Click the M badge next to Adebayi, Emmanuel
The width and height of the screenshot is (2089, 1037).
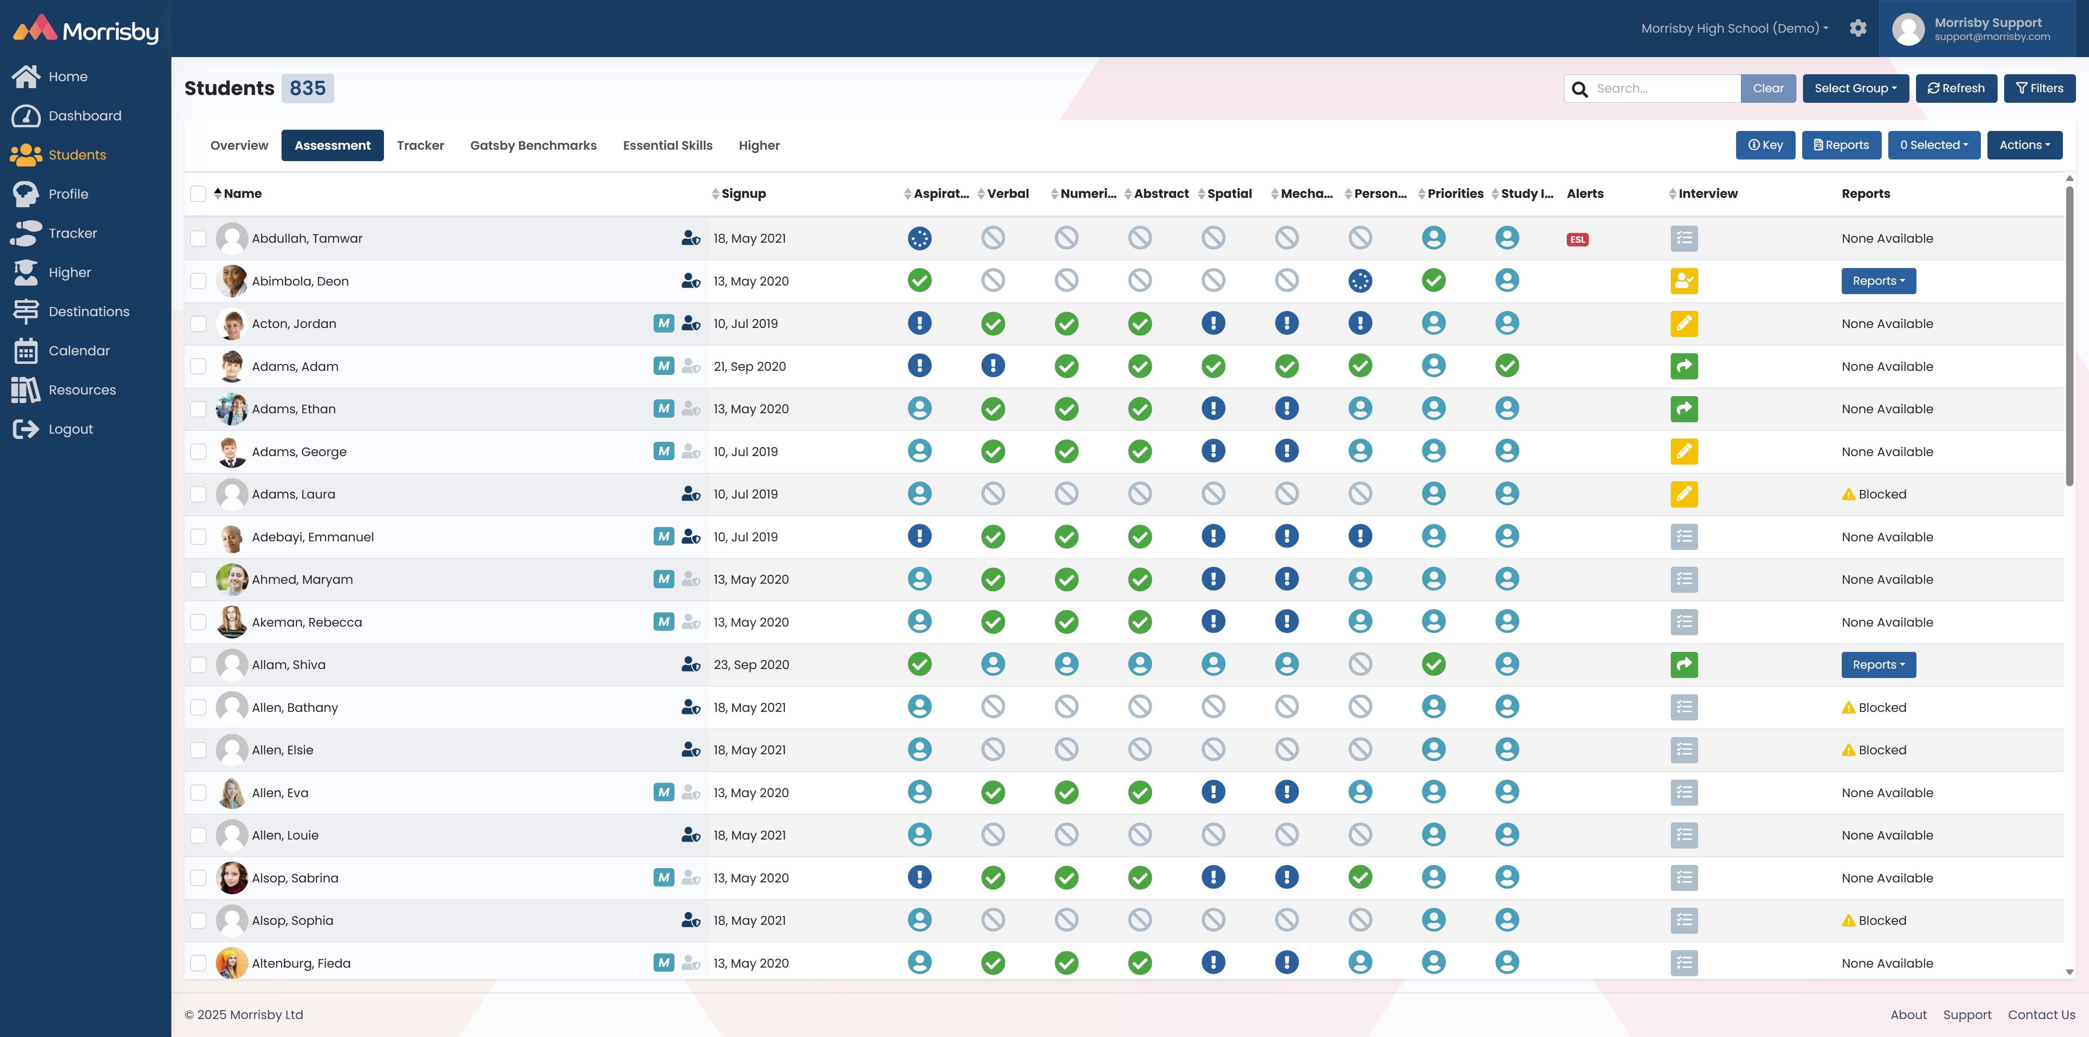tap(663, 537)
